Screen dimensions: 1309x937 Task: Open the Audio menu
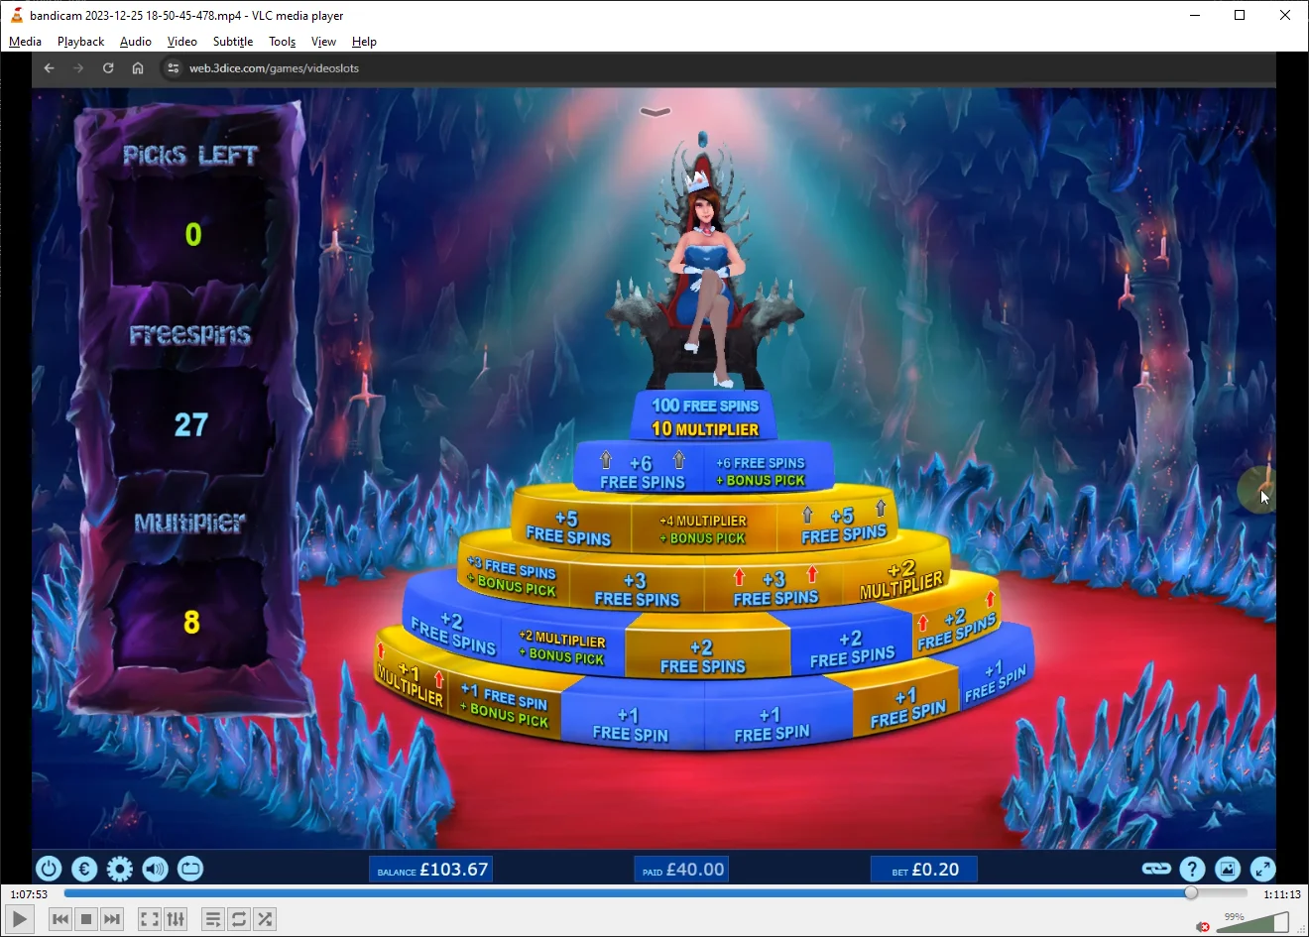tap(136, 42)
